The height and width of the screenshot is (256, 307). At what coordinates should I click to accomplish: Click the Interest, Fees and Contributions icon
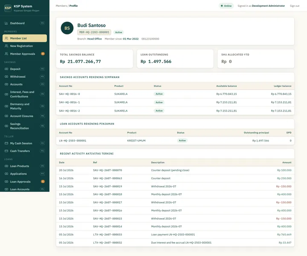(x=6, y=94)
